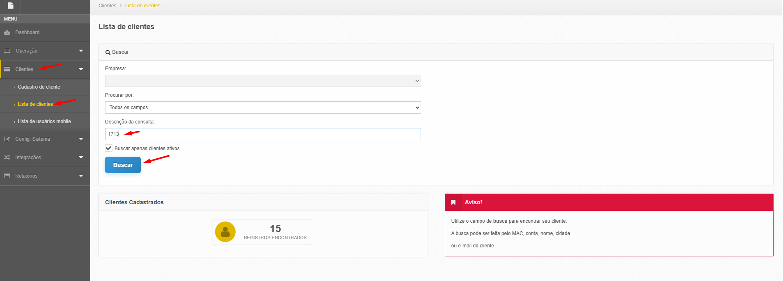Click the yellow user avatar icon

(225, 232)
